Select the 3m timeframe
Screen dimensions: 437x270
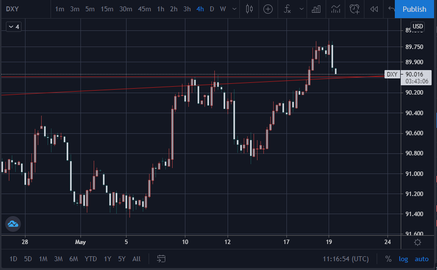tap(75, 9)
